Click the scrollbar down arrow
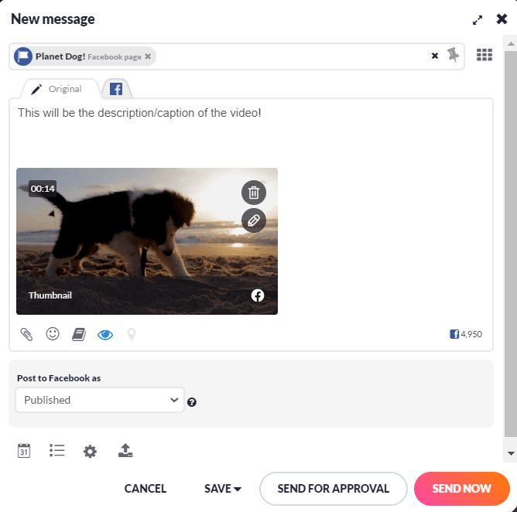This screenshot has height=512, width=517. [511, 453]
